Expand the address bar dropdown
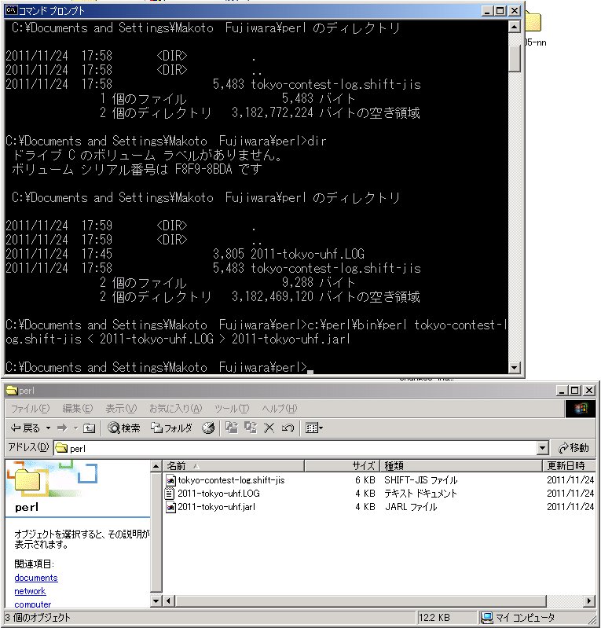 [542, 448]
